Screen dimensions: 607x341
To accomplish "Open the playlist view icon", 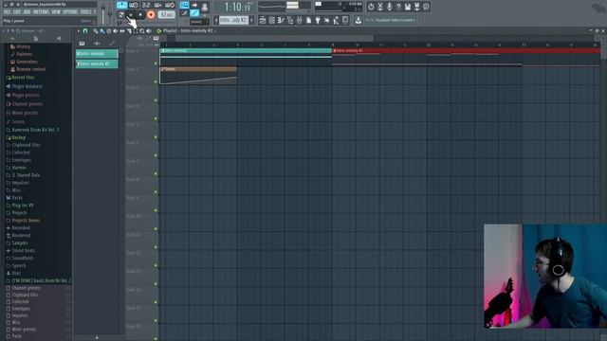I will (x=263, y=20).
